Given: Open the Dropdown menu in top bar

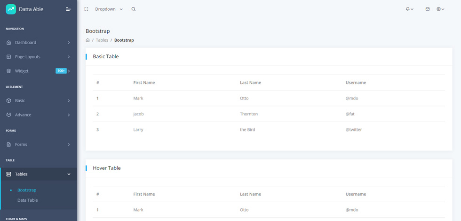Looking at the screenshot, I should (109, 9).
